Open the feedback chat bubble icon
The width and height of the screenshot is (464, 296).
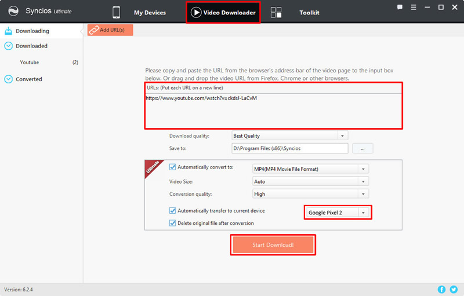pos(400,8)
